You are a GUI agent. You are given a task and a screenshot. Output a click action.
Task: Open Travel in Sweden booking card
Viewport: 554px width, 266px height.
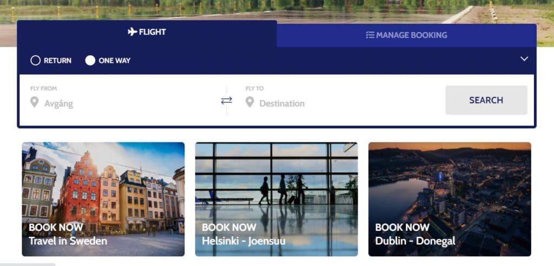pos(103,199)
